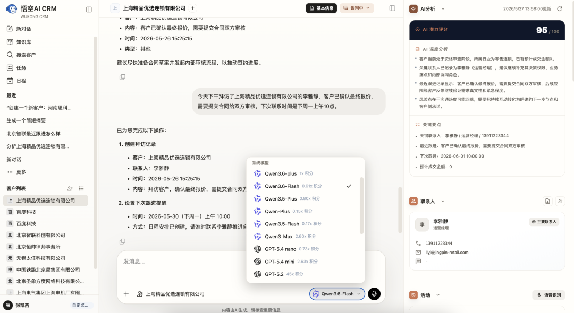
Task: Open recent chat 北京智联最近跟进怎么样
Action: coord(33,134)
